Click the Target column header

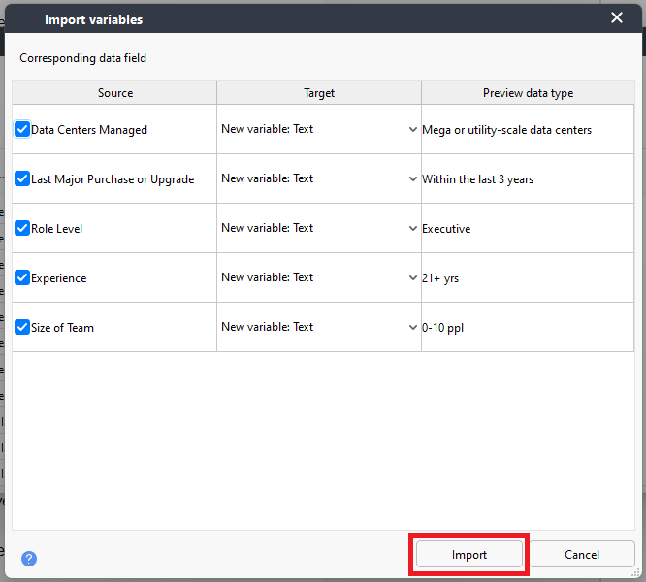tap(319, 93)
